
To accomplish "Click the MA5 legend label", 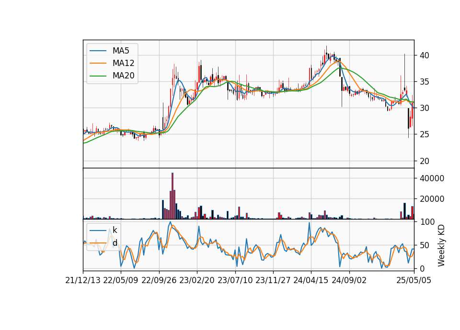I will (121, 51).
